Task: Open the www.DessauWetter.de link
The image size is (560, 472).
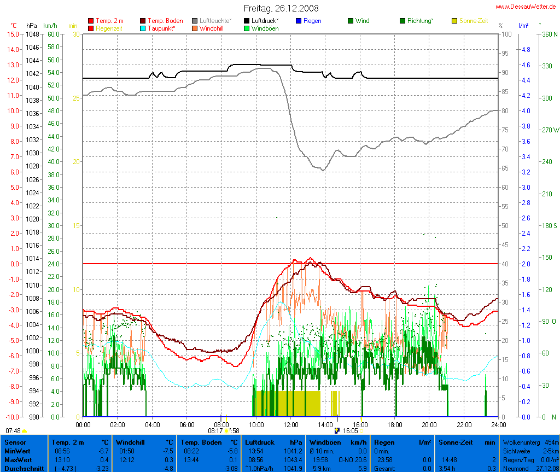Action: click(526, 6)
